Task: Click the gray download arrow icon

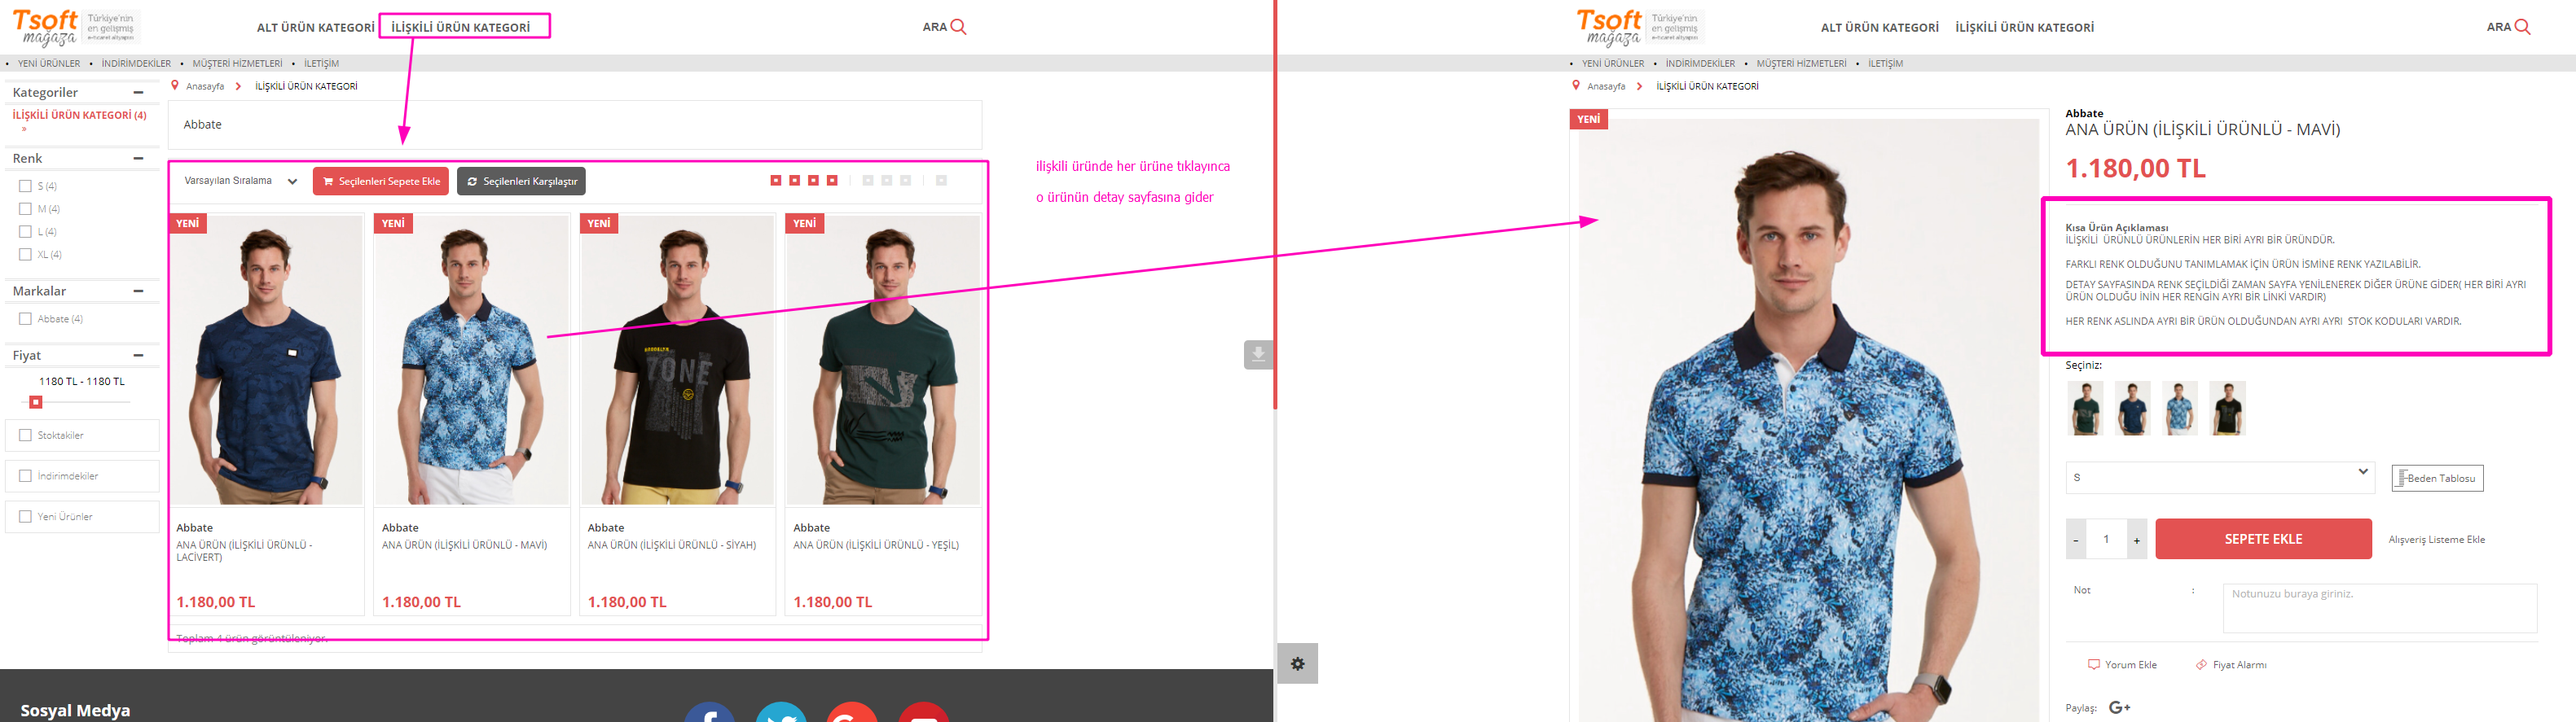Action: [1258, 355]
